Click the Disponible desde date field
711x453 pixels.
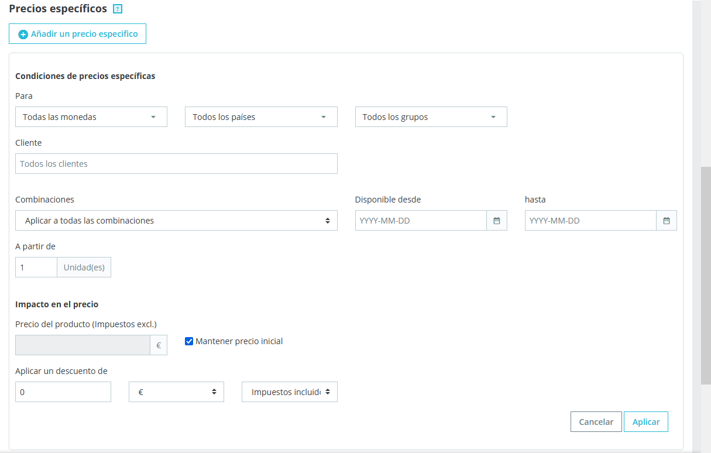tap(421, 221)
